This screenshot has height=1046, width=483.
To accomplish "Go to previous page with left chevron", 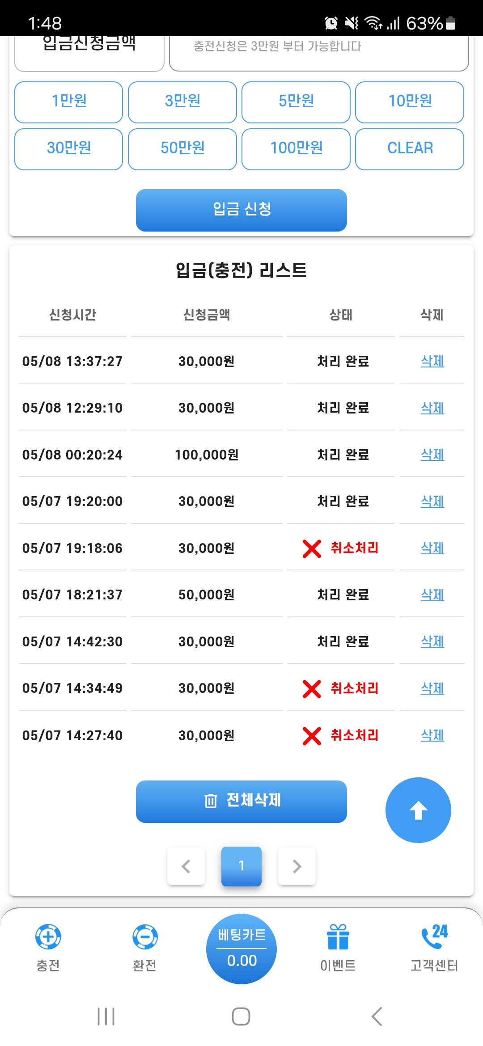I will coord(186,866).
